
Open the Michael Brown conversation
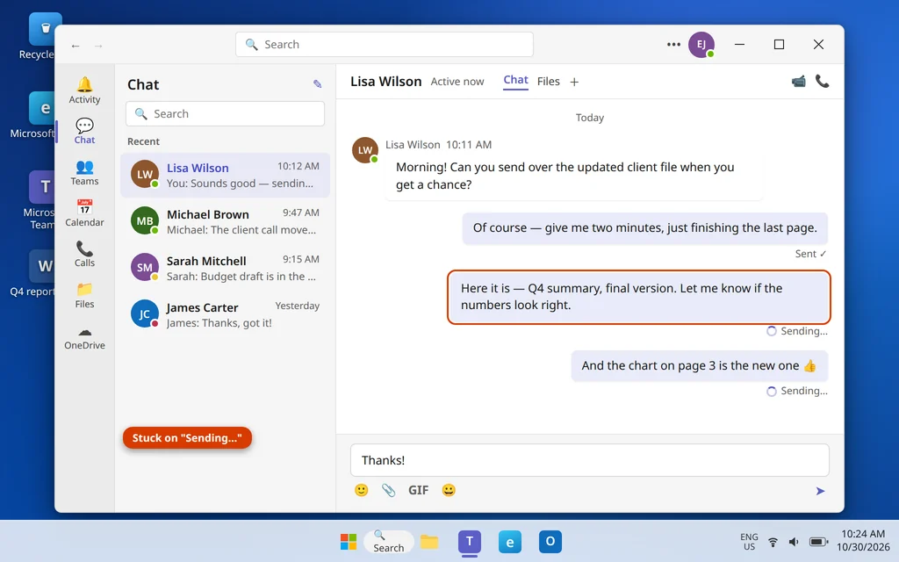tap(226, 221)
